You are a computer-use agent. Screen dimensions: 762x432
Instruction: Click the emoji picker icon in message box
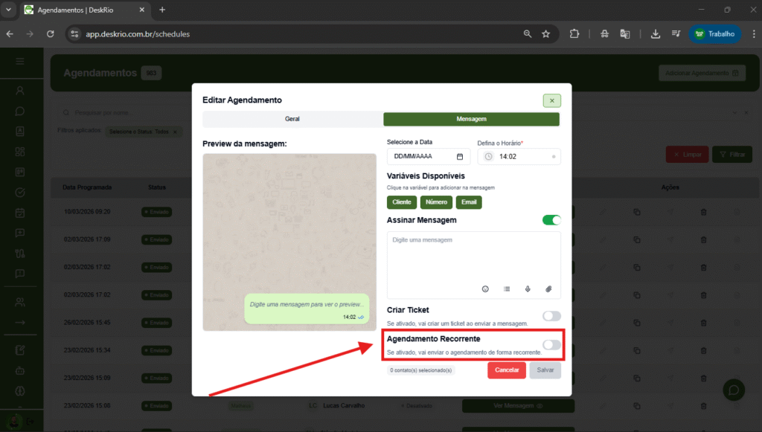pos(485,288)
